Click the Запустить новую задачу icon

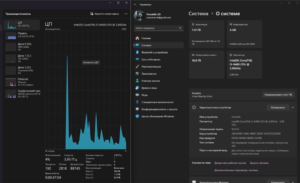pyautogui.click(x=91, y=14)
